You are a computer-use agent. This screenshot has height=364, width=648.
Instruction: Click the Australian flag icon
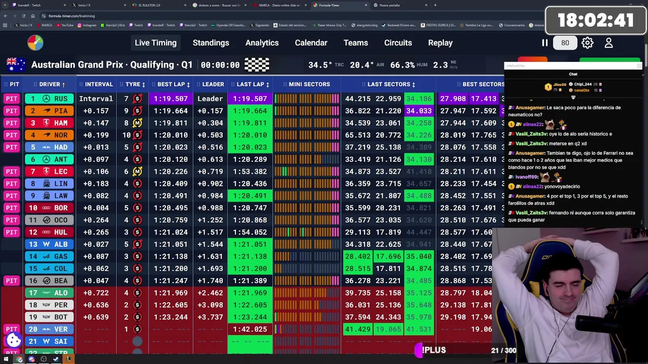tap(16, 65)
